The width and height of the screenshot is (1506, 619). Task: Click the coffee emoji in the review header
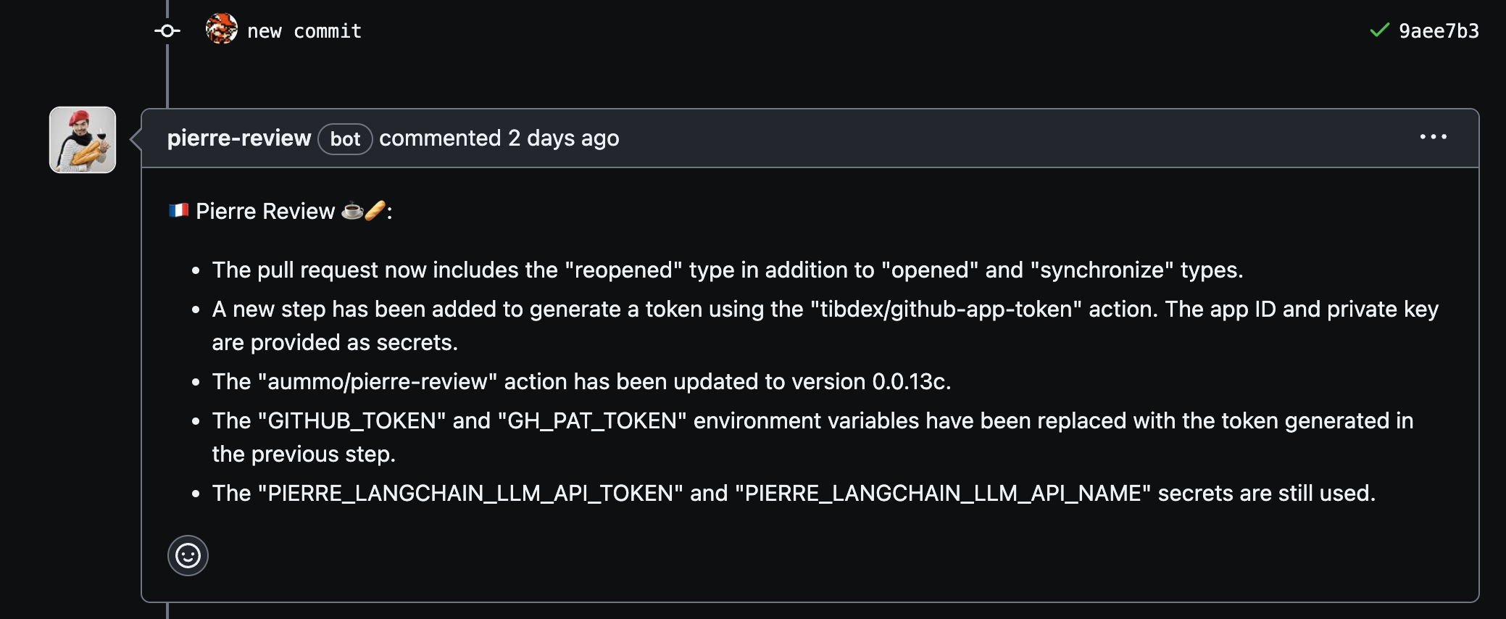click(353, 209)
